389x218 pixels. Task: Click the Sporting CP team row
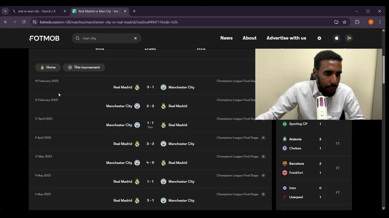(x=302, y=124)
